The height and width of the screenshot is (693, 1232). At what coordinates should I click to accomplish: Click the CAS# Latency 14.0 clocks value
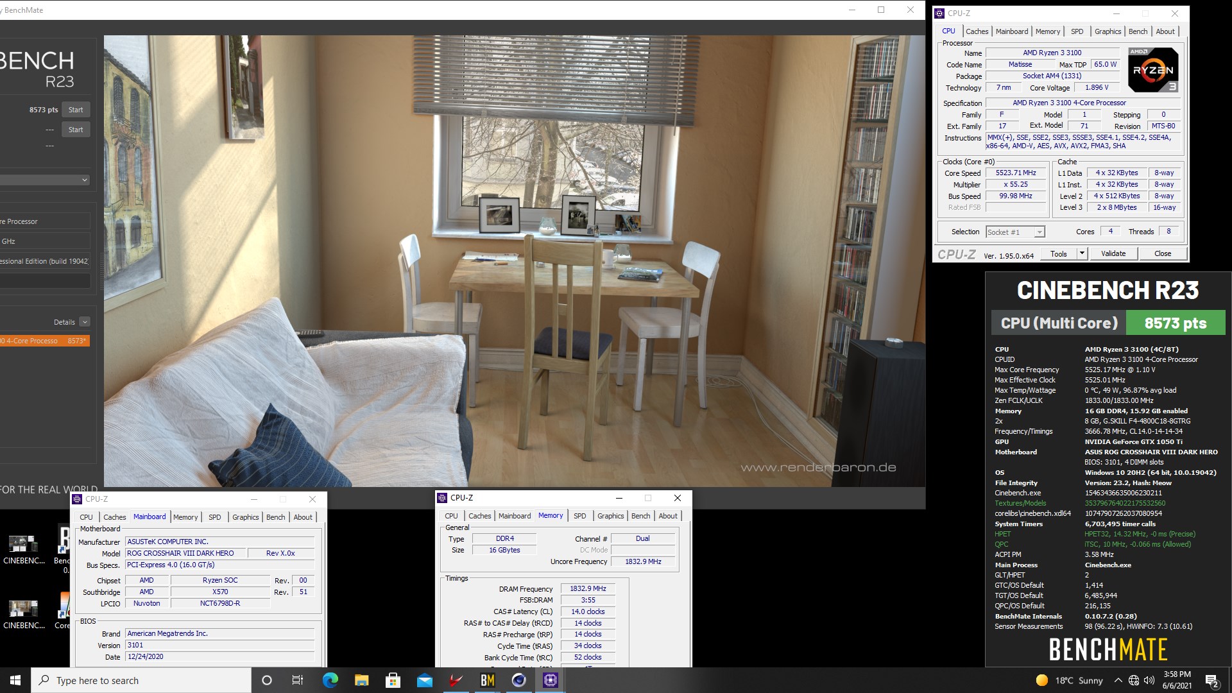click(587, 612)
